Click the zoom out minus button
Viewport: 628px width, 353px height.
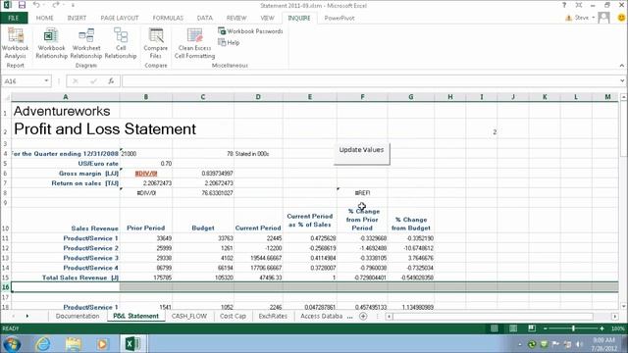(x=546, y=328)
